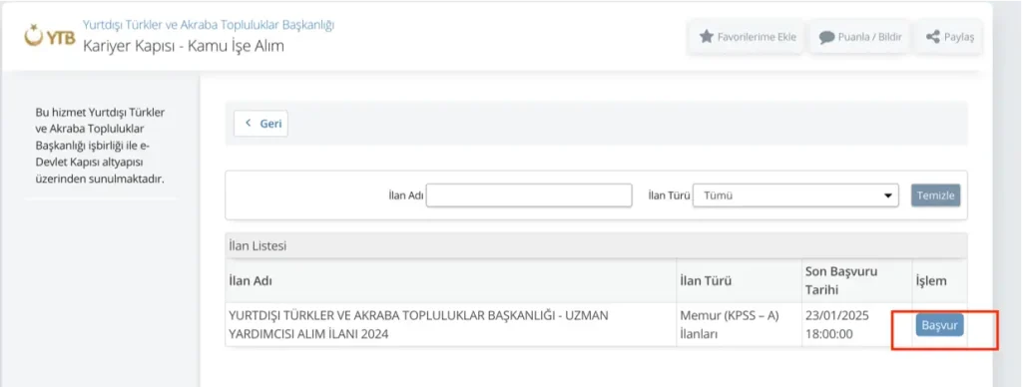Click the sidebar service description text

(101, 145)
